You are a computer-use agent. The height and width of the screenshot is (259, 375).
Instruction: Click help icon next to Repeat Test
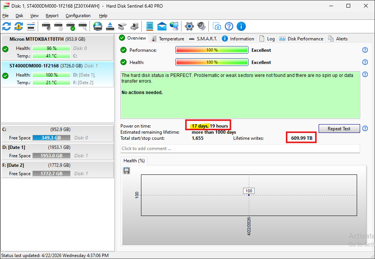(x=365, y=128)
